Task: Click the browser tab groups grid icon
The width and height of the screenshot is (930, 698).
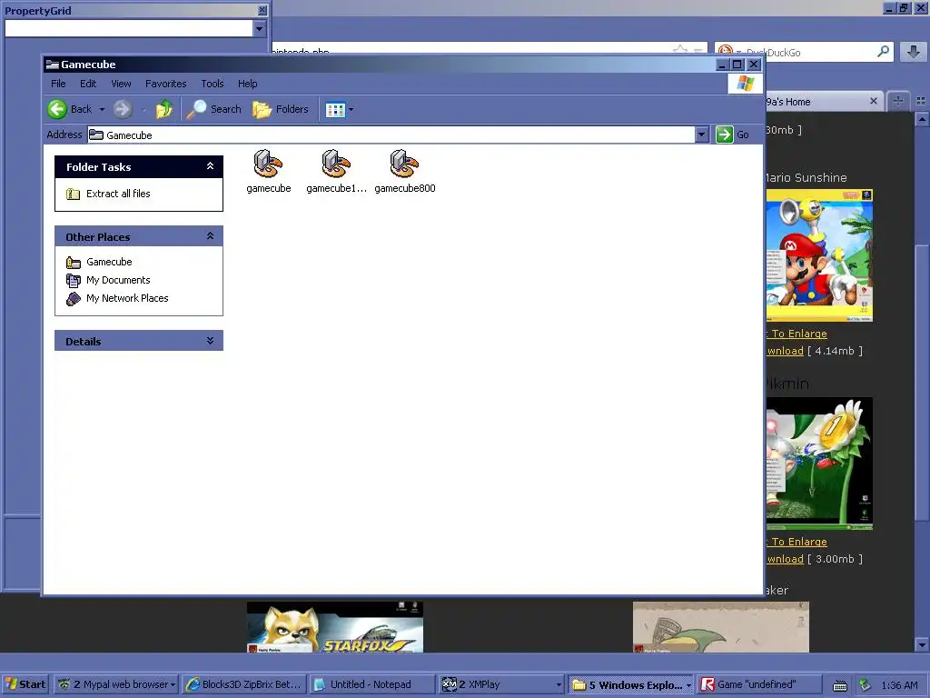Action: point(921,102)
